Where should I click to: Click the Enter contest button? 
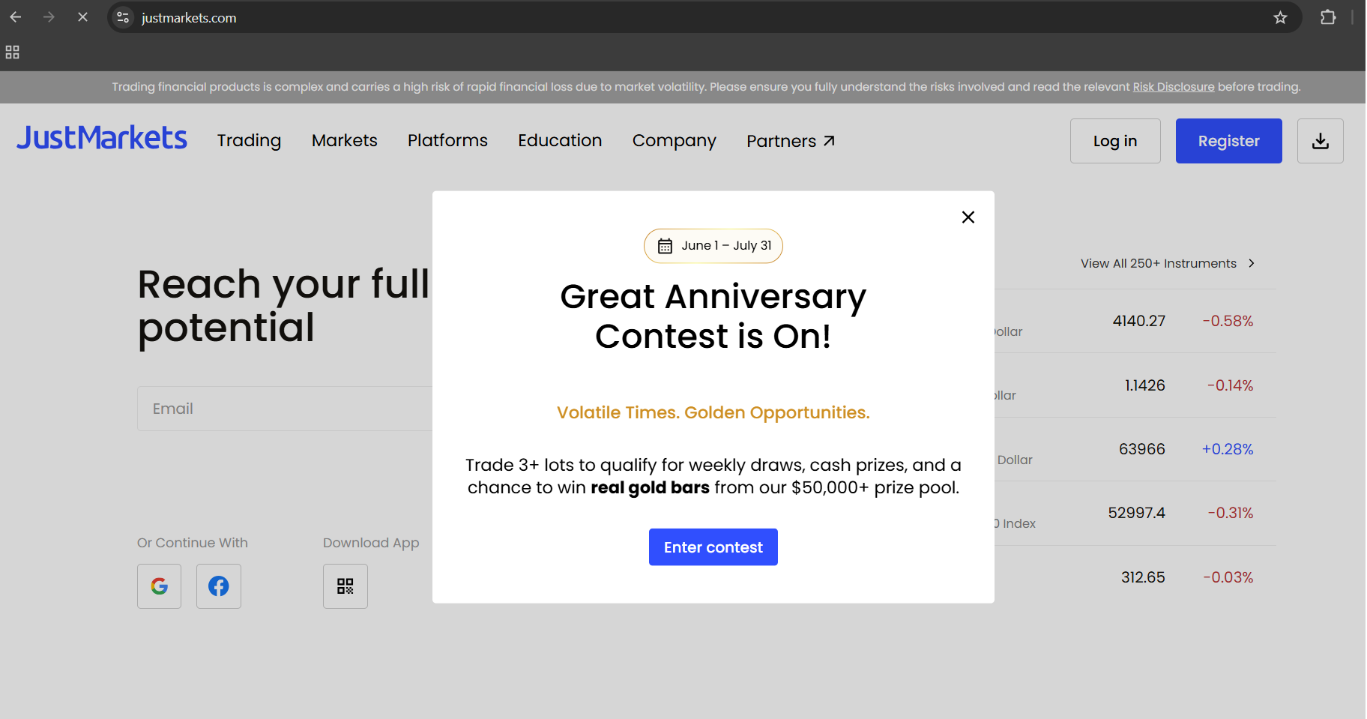coord(713,547)
